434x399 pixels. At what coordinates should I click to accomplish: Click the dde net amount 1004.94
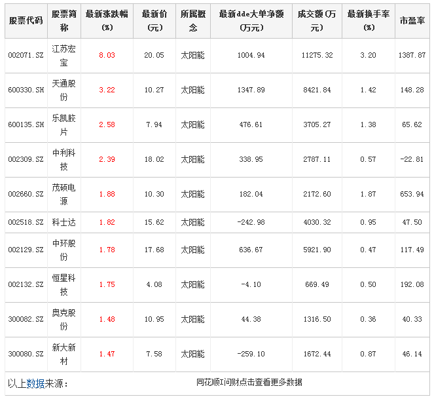pyautogui.click(x=251, y=55)
